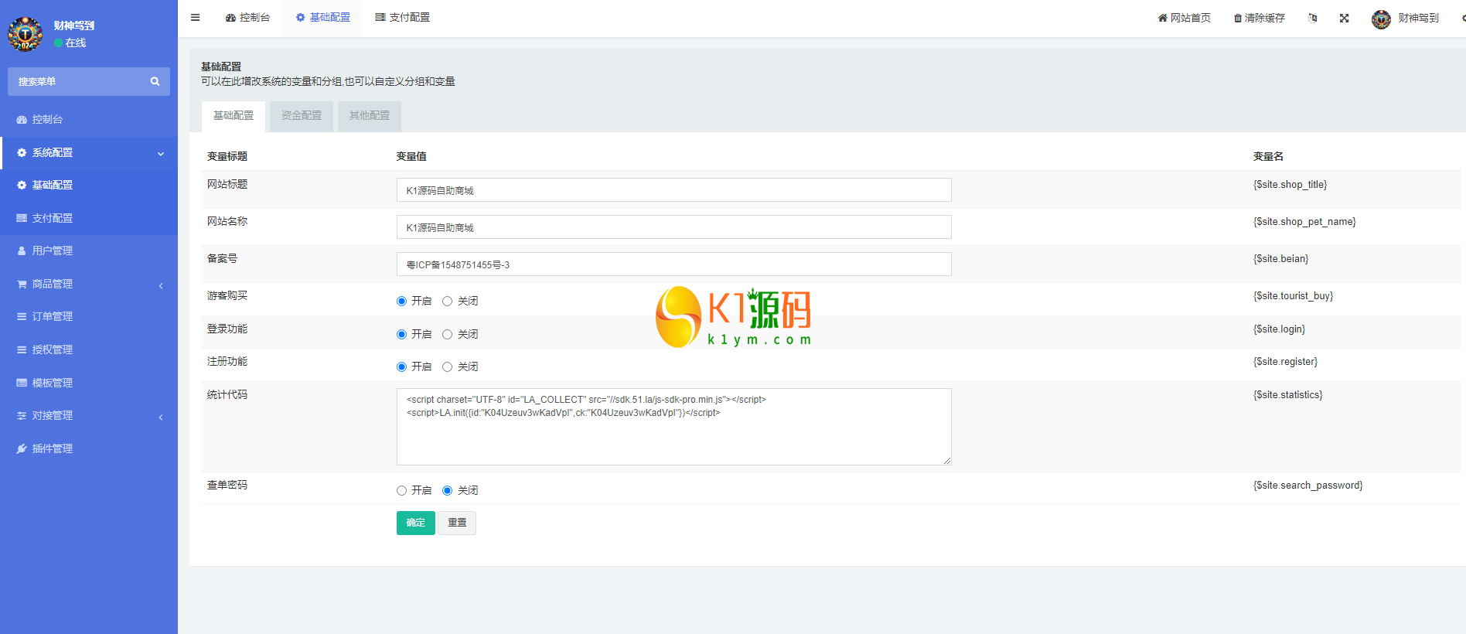This screenshot has height=634, width=1466.
Task: Click the {$site.register} variable name
Action: tap(1285, 362)
